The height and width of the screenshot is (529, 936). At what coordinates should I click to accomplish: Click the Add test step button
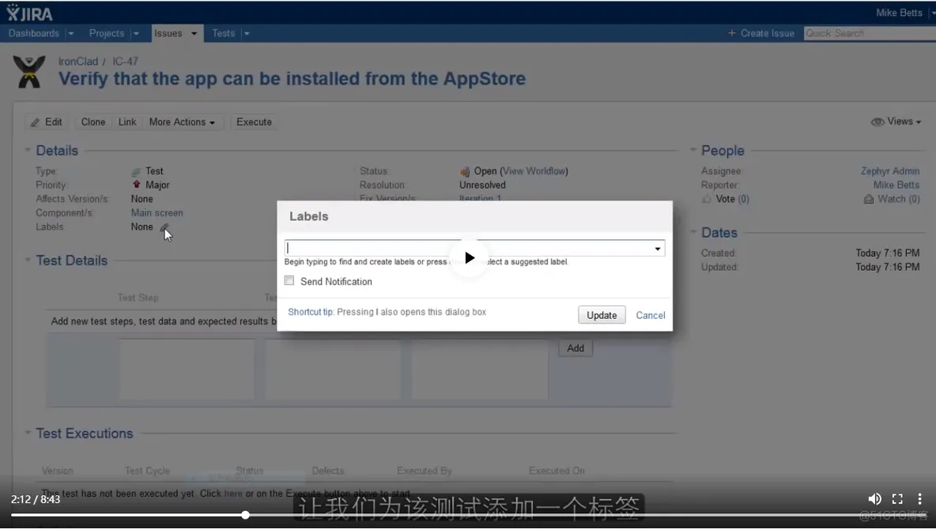click(x=576, y=348)
